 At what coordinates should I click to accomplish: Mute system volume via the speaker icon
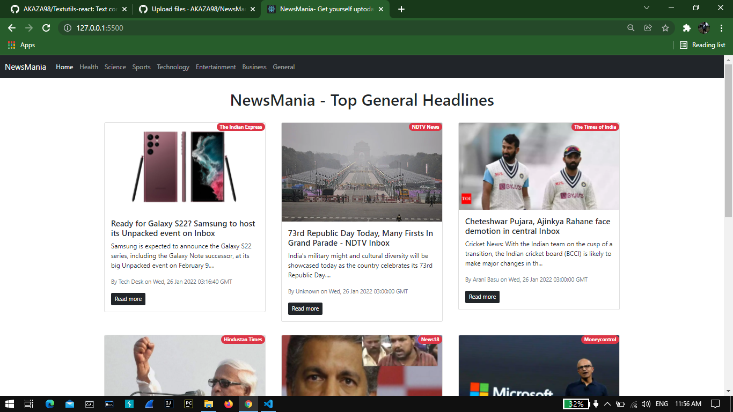pos(645,404)
